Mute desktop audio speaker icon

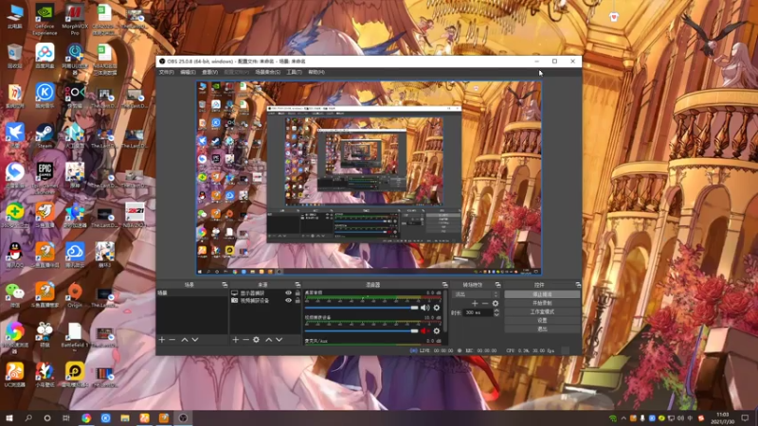424,308
